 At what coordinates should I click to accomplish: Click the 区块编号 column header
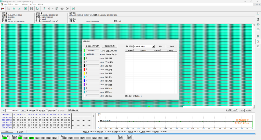[129, 50]
